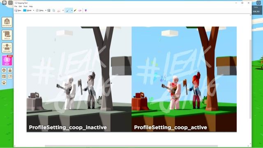Screen dimensions: 263x148
Task: Click the padlock icon in the game sidebar
Action: click(10, 70)
